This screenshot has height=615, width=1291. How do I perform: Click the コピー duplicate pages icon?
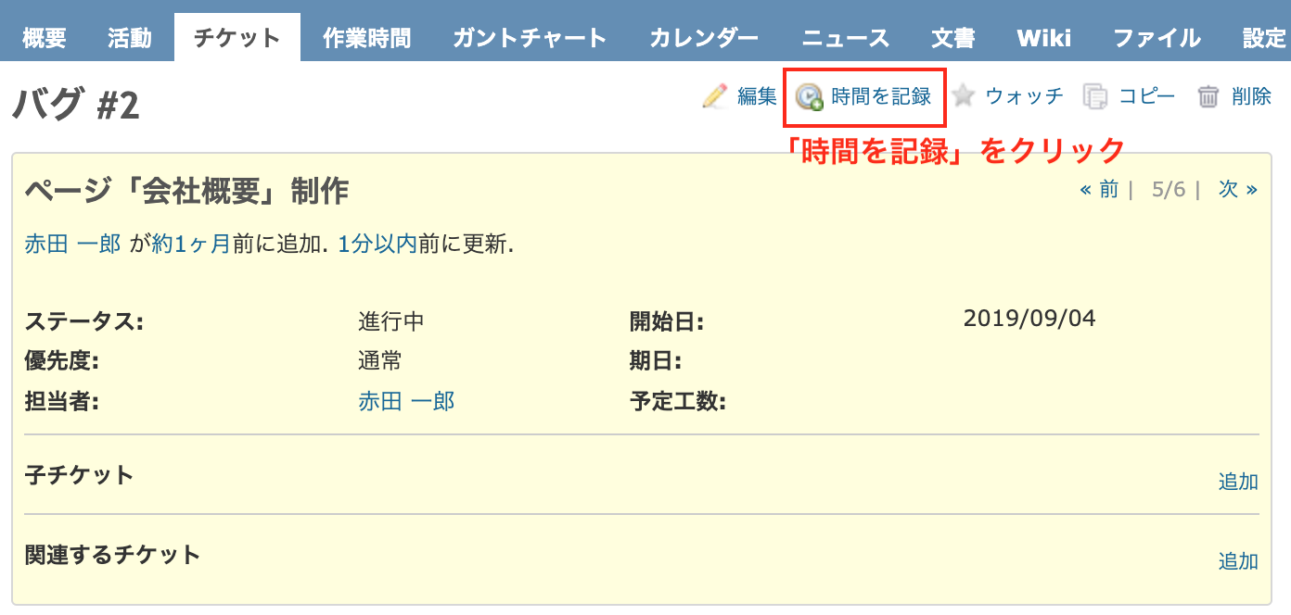pos(1096,96)
